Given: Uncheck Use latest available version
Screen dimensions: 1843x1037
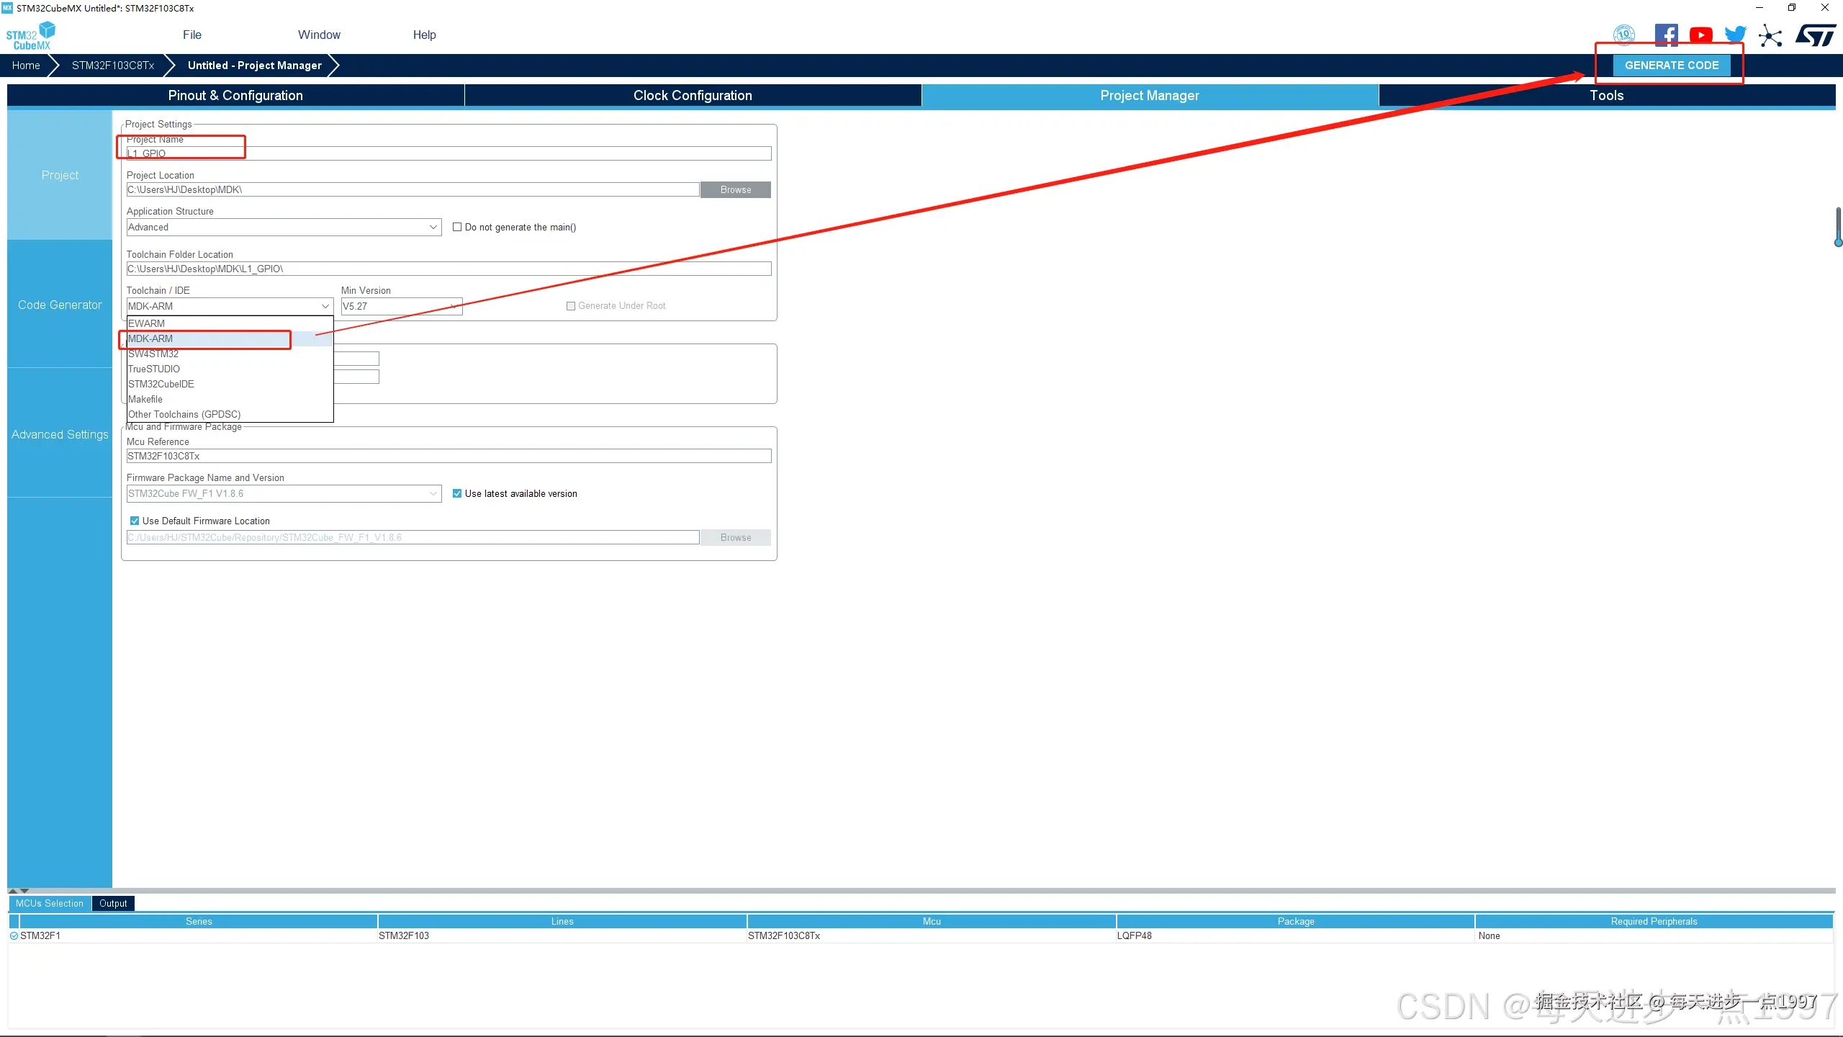Looking at the screenshot, I should pyautogui.click(x=457, y=493).
